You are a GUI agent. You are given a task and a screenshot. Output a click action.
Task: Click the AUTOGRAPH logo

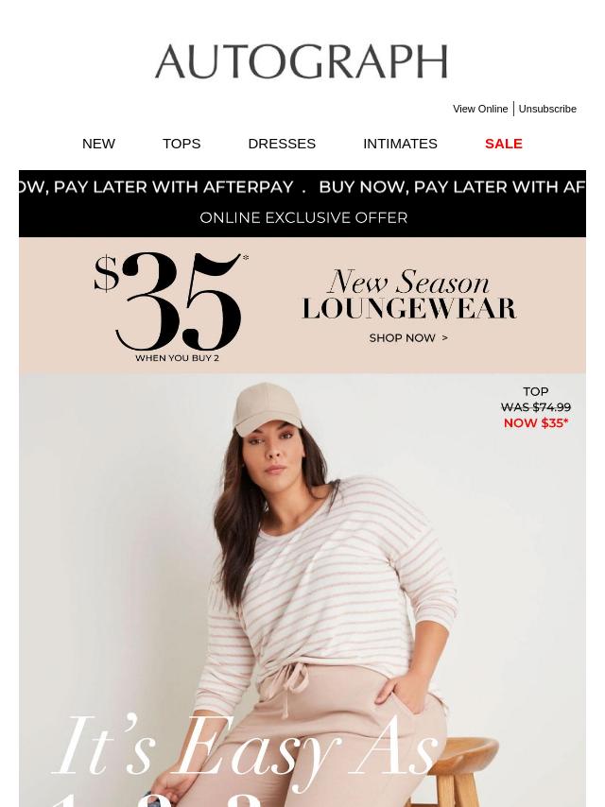[302, 61]
